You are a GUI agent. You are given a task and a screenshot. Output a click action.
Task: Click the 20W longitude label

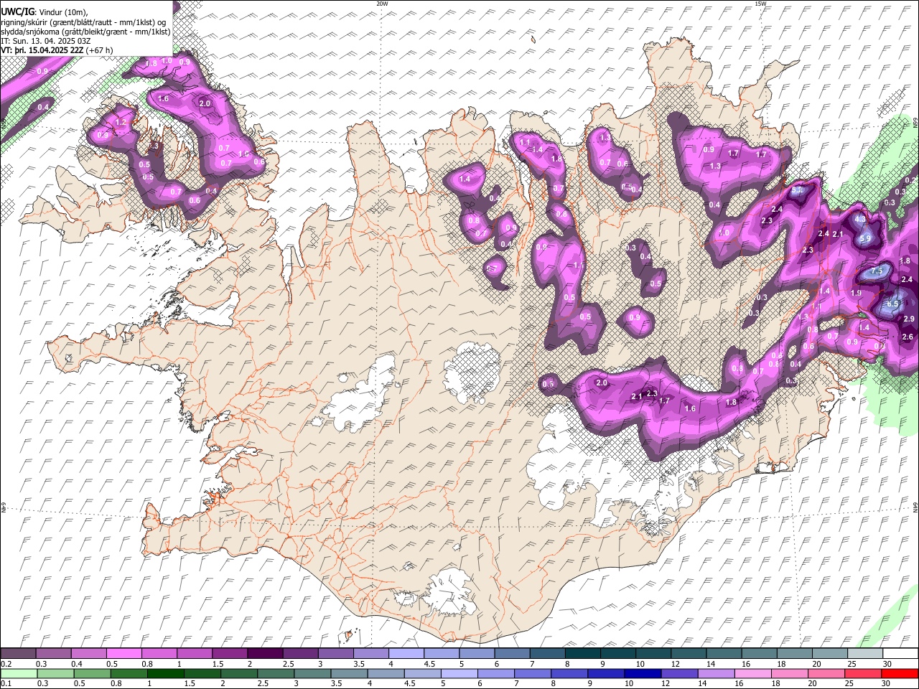382,4
